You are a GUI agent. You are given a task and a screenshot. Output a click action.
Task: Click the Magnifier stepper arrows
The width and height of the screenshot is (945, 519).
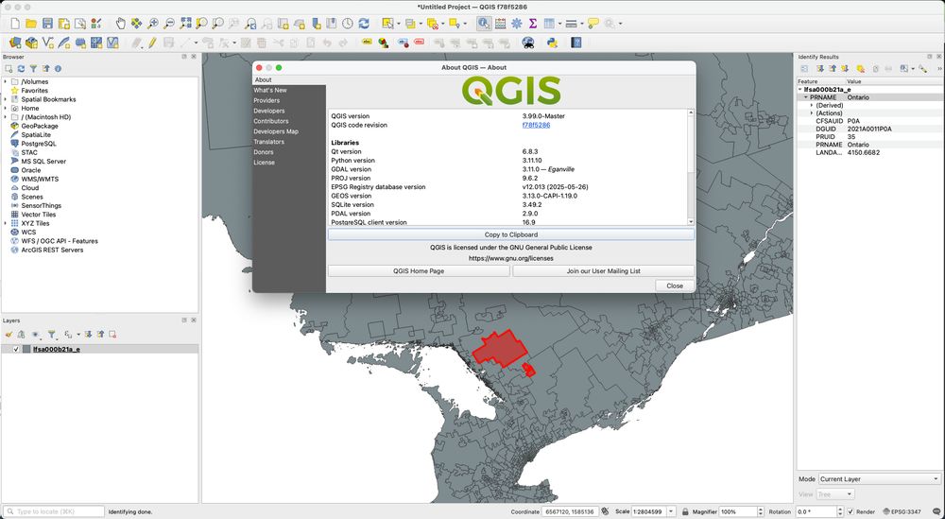point(761,511)
